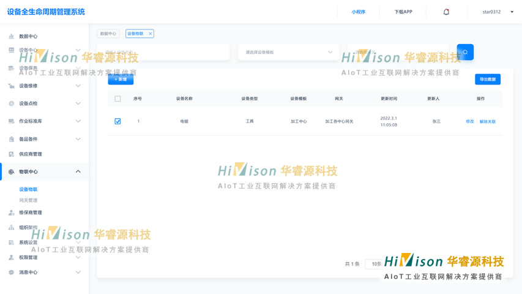Collapse the 物联中心 menu chevron
Screen dimensions: 522x294
point(78,171)
